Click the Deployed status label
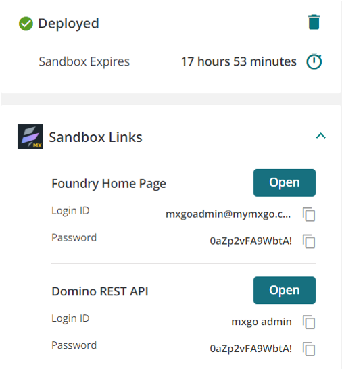342x369 pixels. click(68, 24)
